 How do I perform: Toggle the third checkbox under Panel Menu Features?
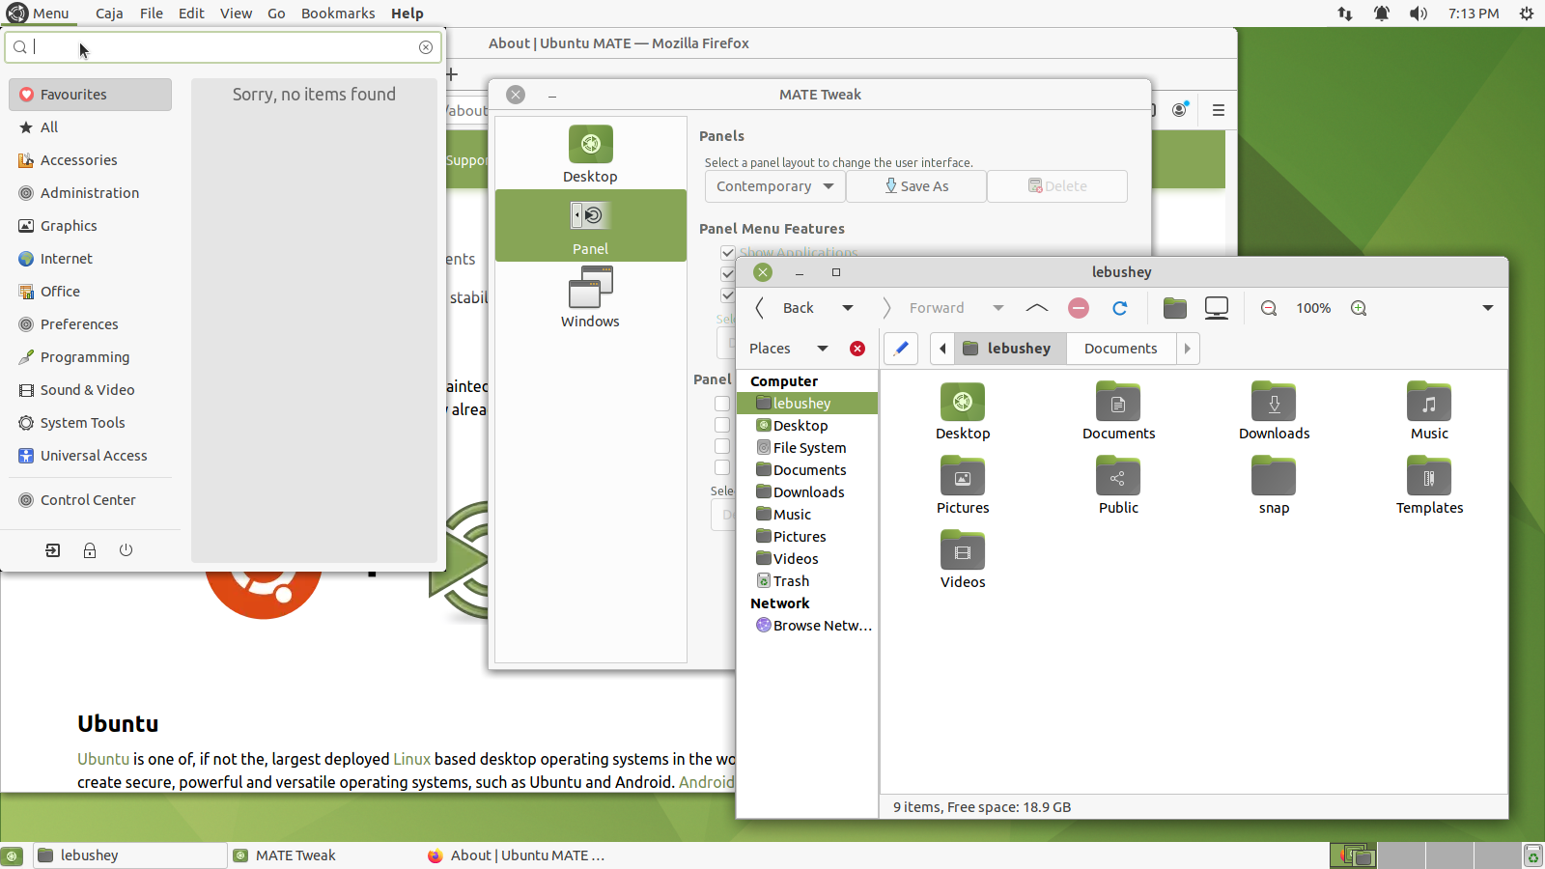click(x=728, y=295)
